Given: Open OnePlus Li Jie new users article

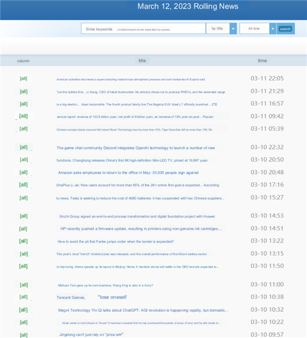Looking at the screenshot, I should (x=138, y=185).
